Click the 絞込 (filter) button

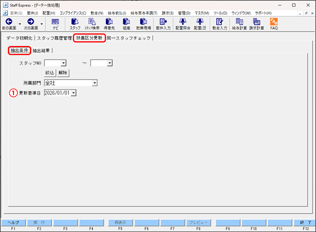pos(49,73)
